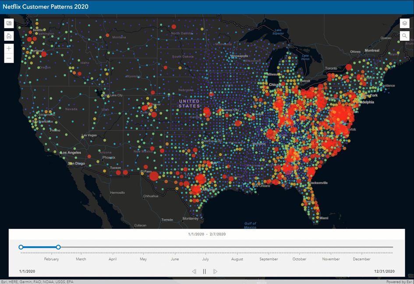Image resolution: width=414 pixels, height=284 pixels.
Task: Click the Phoenix city label
Action: coord(109,157)
